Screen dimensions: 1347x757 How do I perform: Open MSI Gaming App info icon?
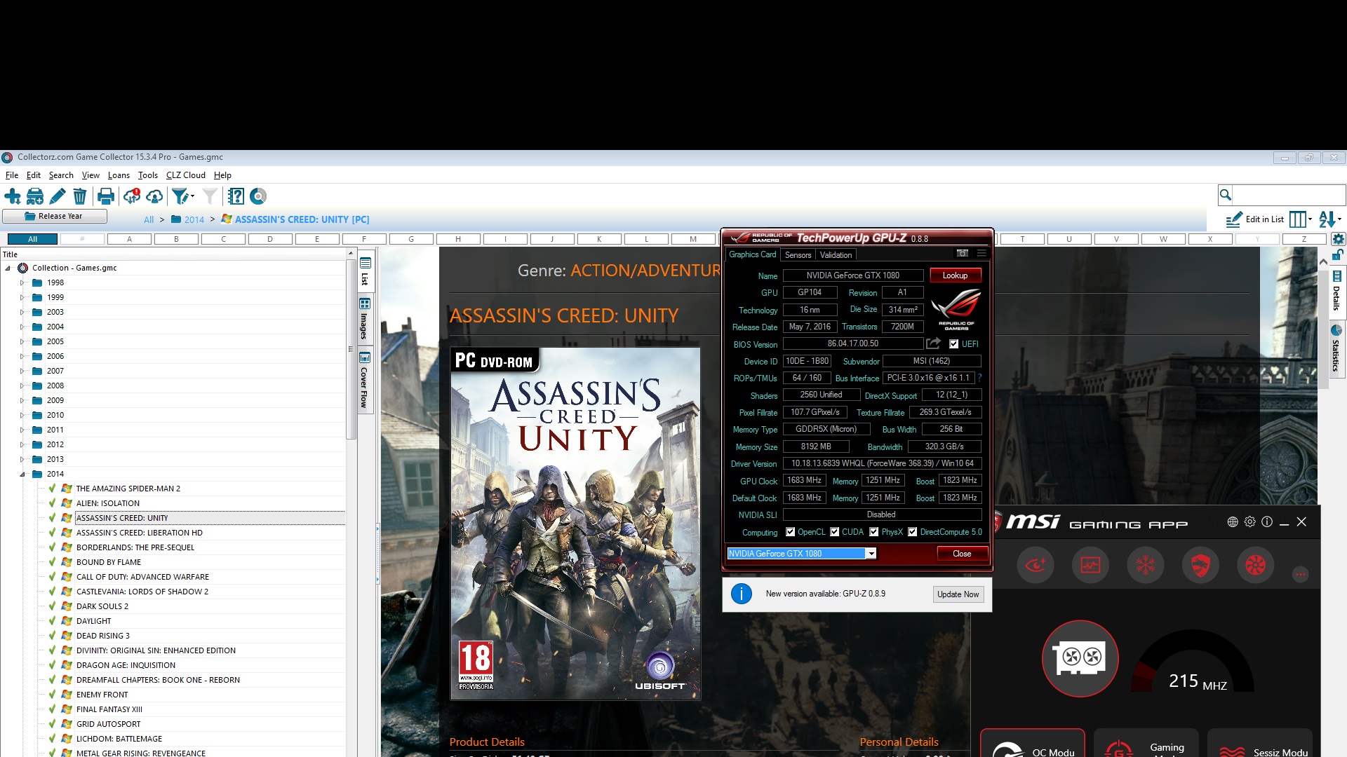1267,521
